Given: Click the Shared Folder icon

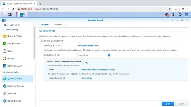Looking at the screenshot, I should 5,36.
